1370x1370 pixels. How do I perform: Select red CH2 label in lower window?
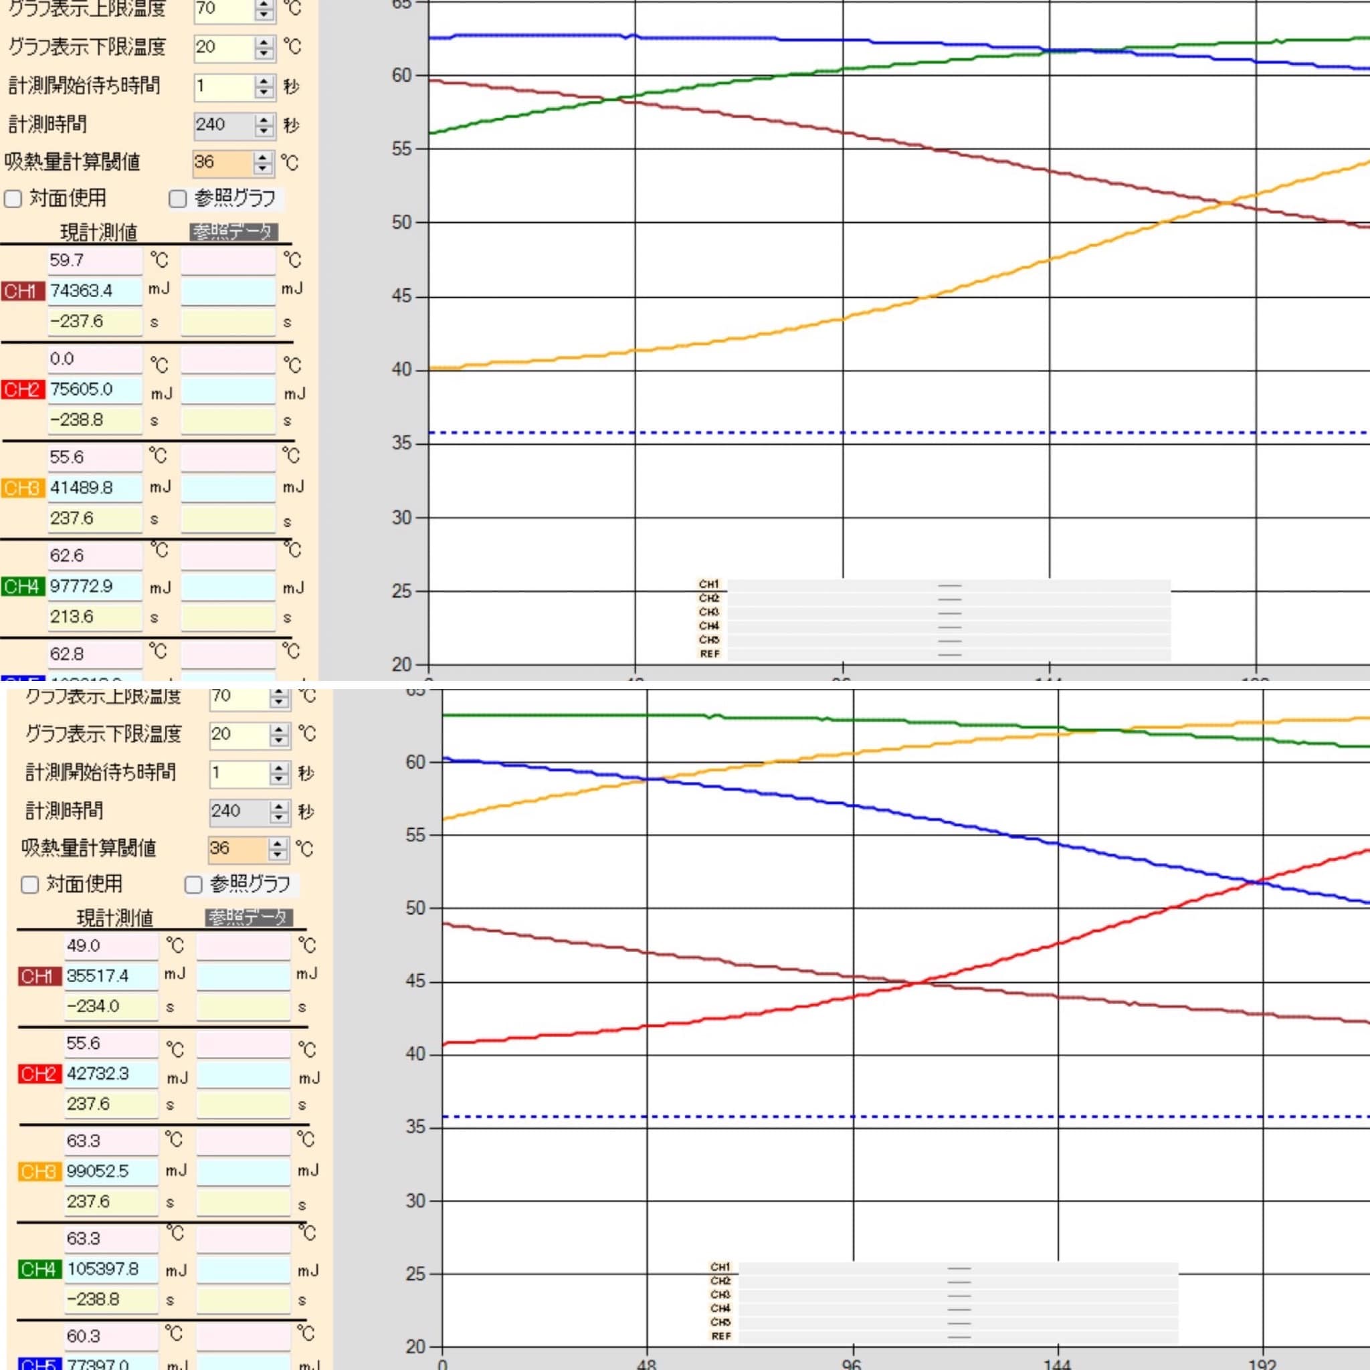click(x=39, y=1074)
